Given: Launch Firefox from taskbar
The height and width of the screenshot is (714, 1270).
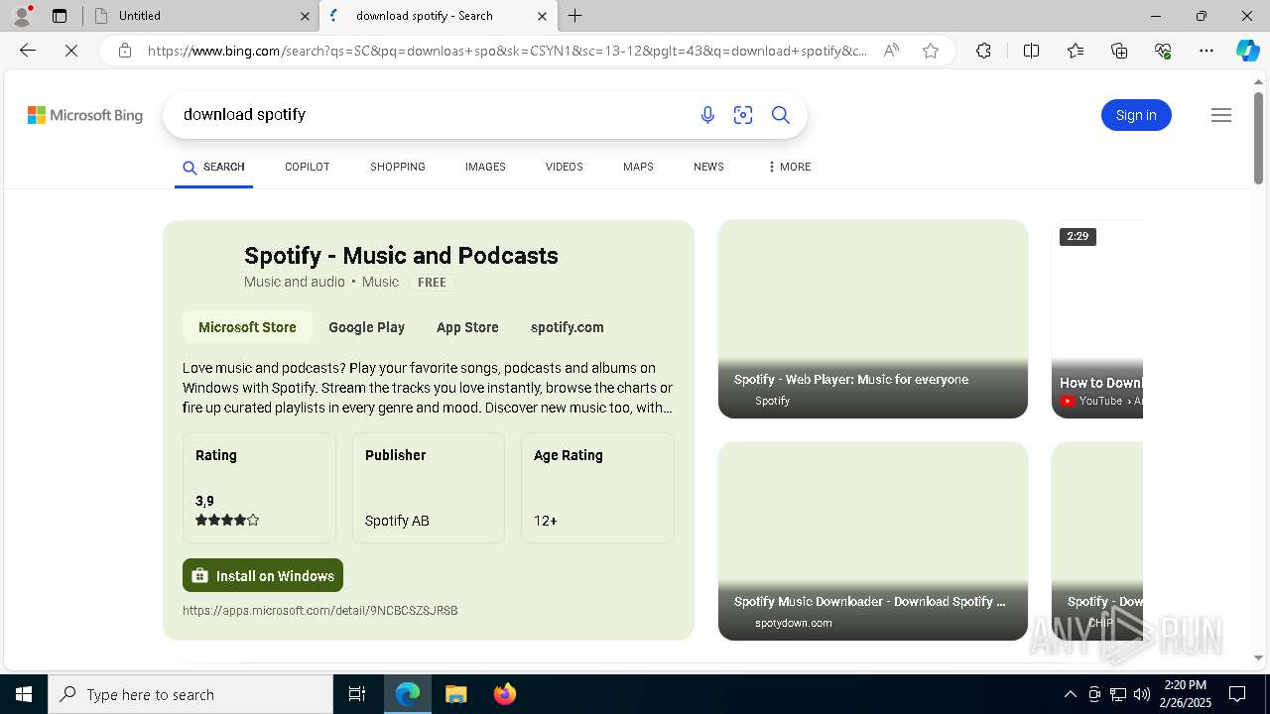Looking at the screenshot, I should point(504,694).
